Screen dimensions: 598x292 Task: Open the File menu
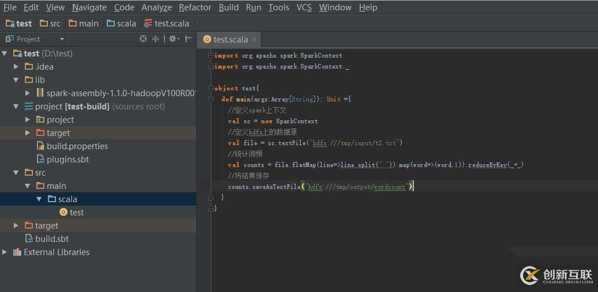click(10, 7)
